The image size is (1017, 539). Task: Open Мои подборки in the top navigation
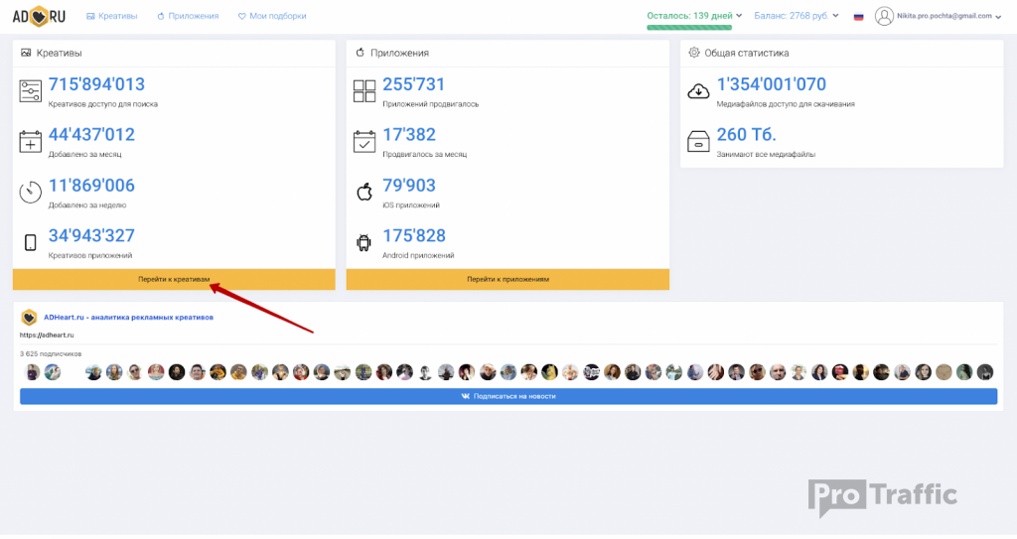tap(272, 16)
